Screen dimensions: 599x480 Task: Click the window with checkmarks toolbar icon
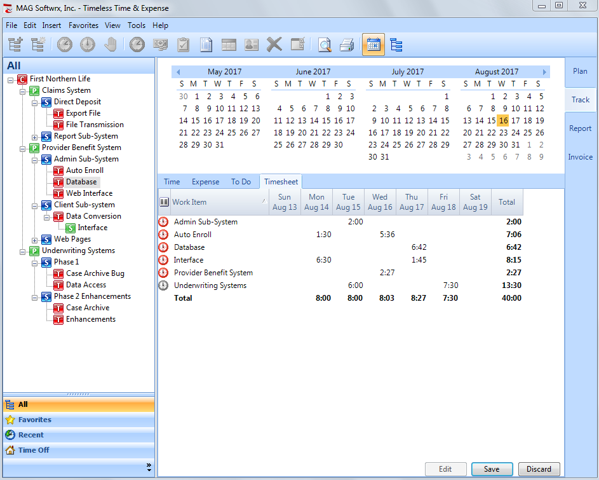297,45
